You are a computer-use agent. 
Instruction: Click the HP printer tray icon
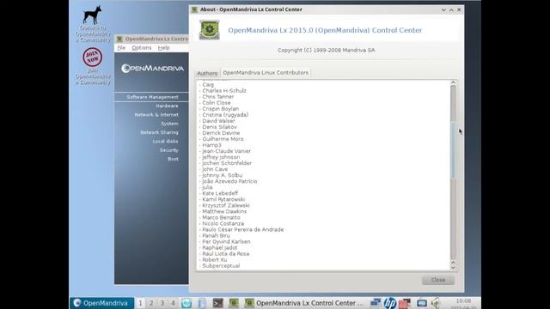pyautogui.click(x=389, y=303)
